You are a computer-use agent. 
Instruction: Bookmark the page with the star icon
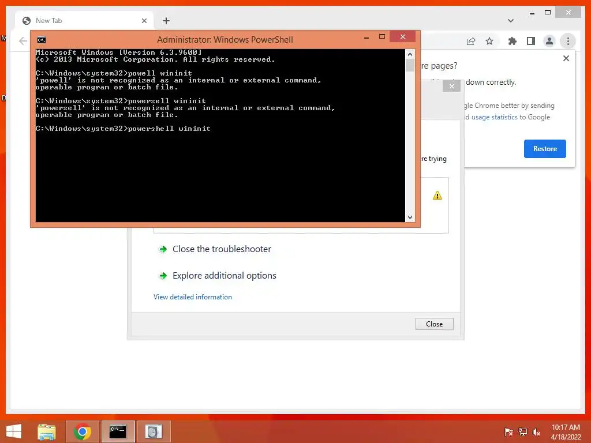click(489, 41)
